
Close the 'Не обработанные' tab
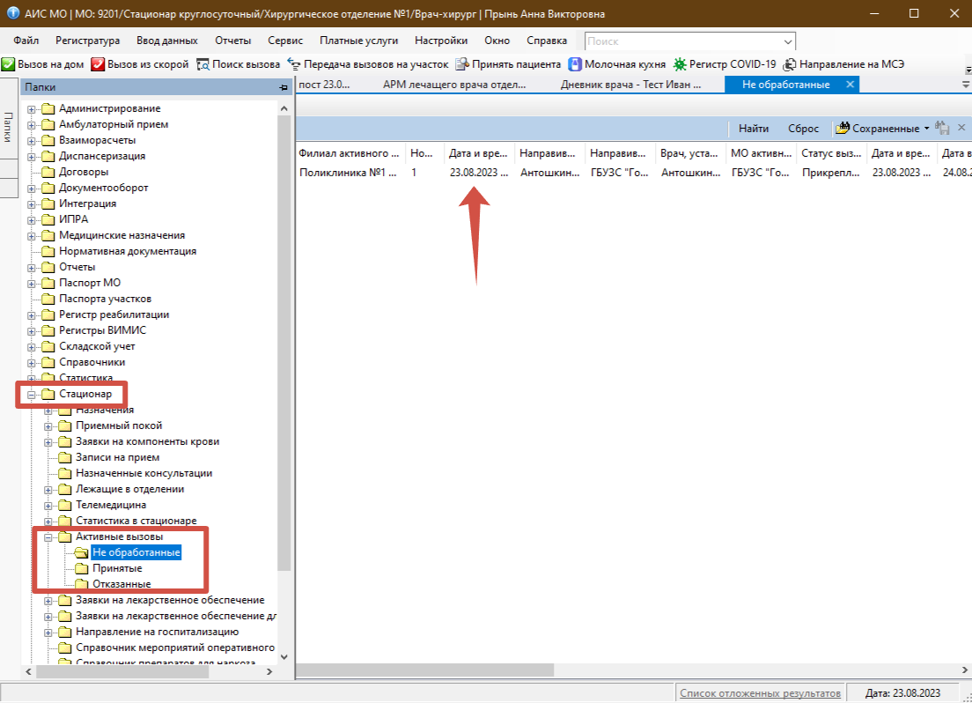[850, 85]
